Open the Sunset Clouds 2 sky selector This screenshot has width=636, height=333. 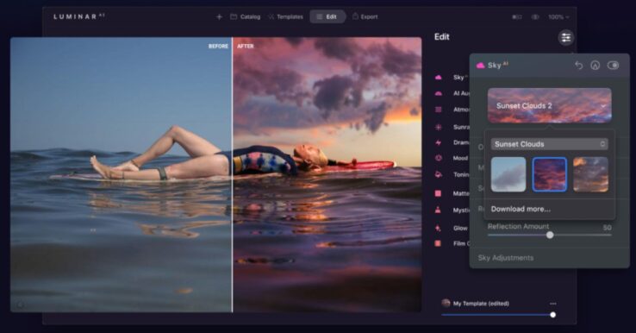tap(550, 105)
